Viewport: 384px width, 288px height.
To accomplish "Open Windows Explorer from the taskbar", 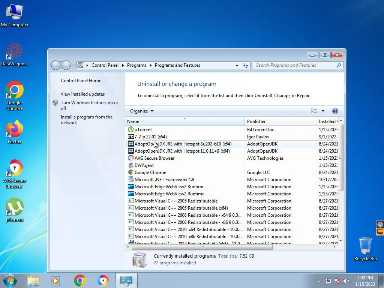I will pyautogui.click(x=33, y=280).
